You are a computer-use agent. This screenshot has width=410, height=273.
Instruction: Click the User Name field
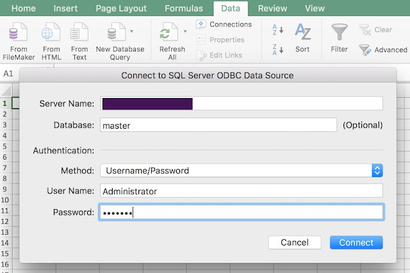(x=242, y=190)
